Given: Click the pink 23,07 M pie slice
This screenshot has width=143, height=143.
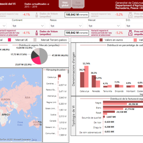Looking at the screenshot, I should click(36, 61).
